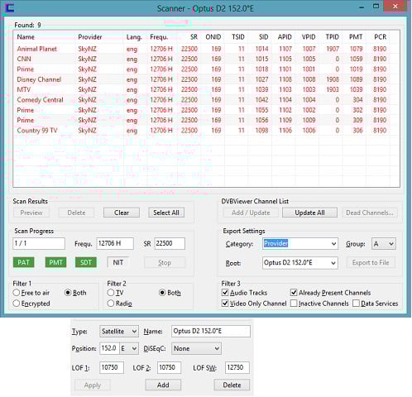Viewport: 412px width, 397px height.
Task: Open the DiSEqC dropdown set to None
Action: (x=196, y=348)
